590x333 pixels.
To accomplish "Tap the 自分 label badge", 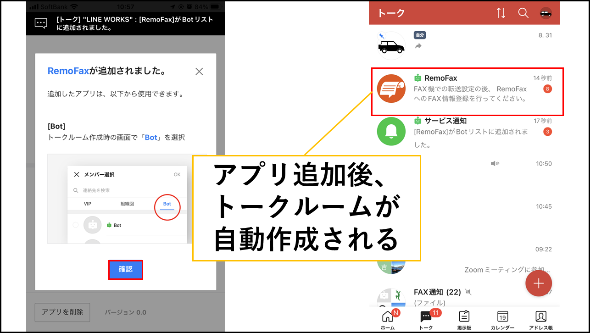I will tap(420, 35).
